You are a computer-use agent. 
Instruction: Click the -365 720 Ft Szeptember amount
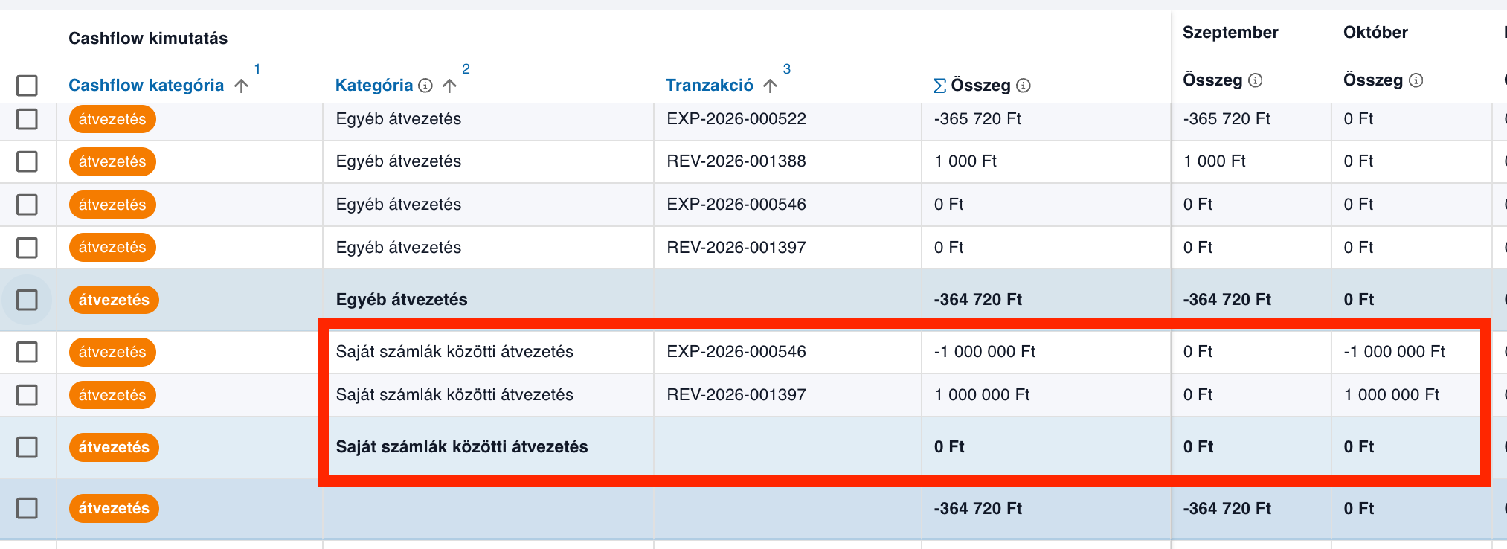coord(1227,119)
